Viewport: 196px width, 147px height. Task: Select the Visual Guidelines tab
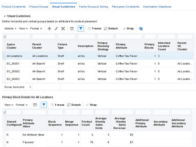tap(63, 7)
